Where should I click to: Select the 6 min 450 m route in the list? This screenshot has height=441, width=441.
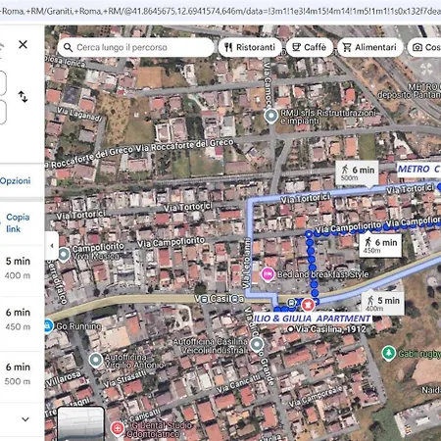click(22, 319)
